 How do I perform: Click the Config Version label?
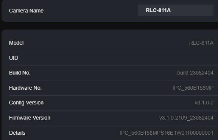coord(26,103)
